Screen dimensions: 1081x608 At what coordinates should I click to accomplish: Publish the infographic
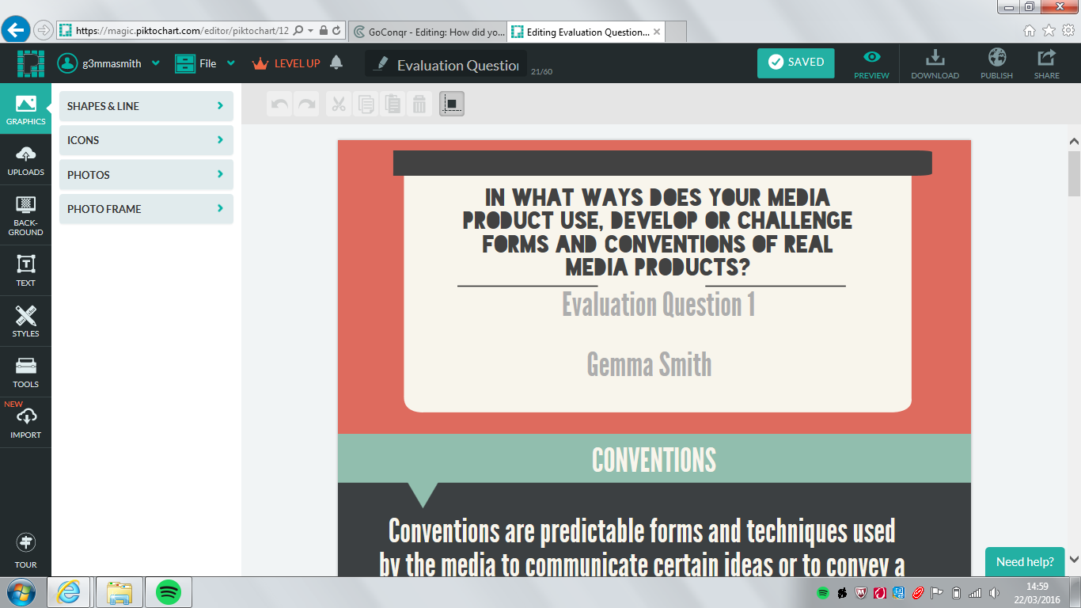(x=996, y=64)
